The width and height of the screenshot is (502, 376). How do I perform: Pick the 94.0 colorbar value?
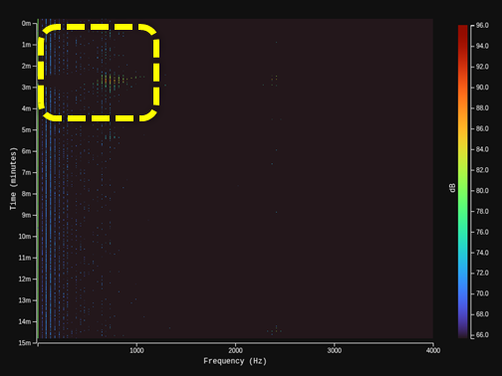[482, 46]
